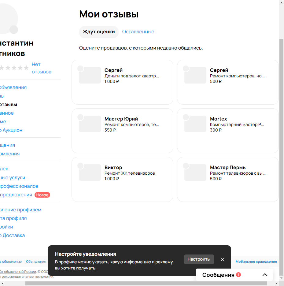Open the Платные услуги sidebar link
The image size is (284, 286).
13,177
